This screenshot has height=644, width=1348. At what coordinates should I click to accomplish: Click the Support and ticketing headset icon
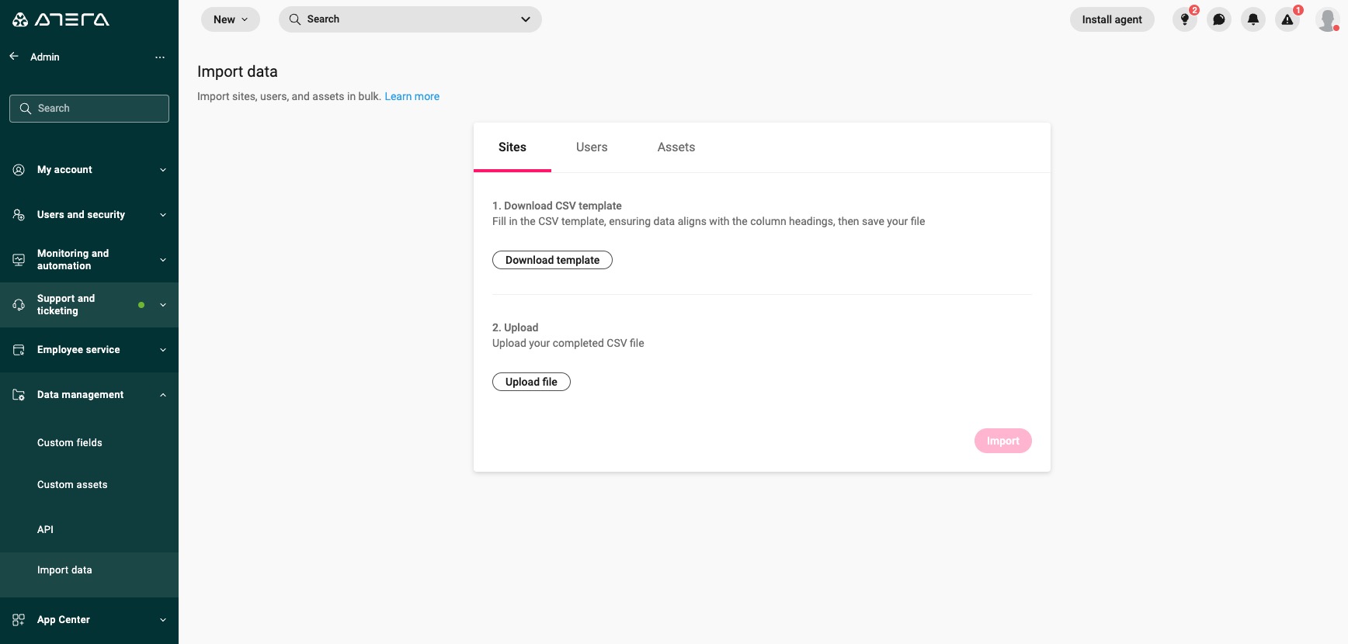coord(19,305)
